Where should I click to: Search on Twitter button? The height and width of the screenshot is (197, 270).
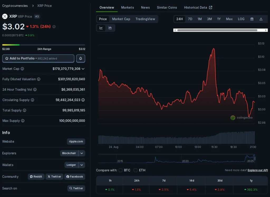point(76,188)
